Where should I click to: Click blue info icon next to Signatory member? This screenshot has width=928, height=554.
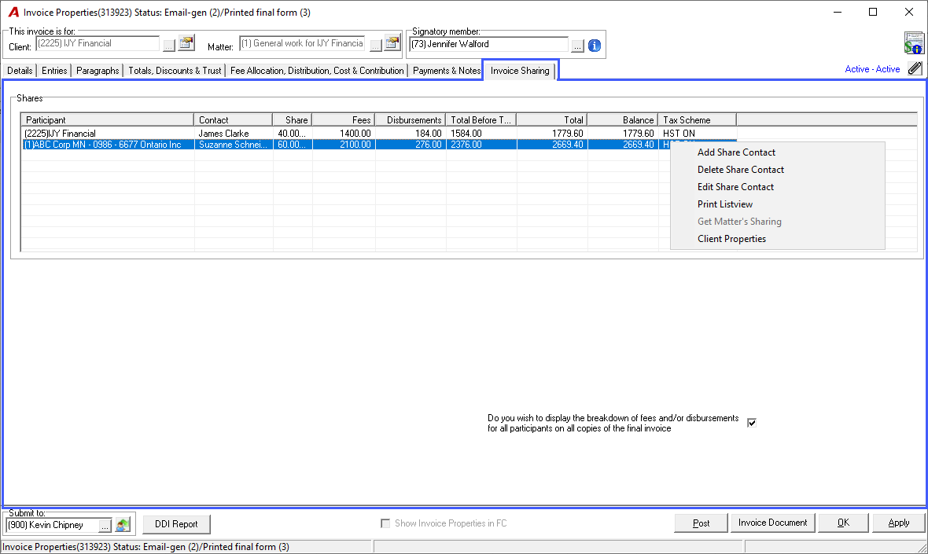coord(595,45)
